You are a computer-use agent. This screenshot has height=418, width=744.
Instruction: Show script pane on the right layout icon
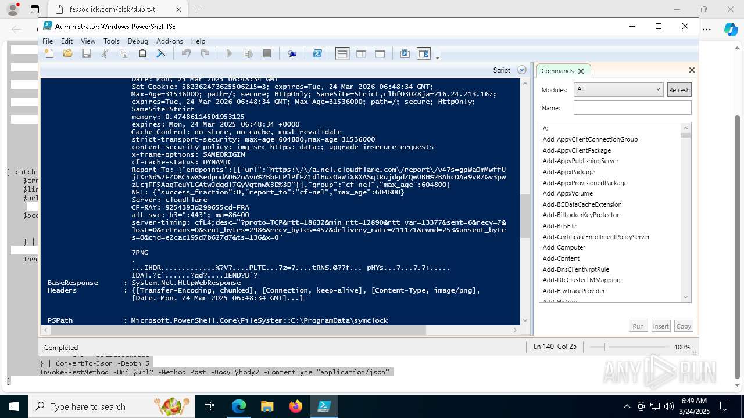(x=361, y=54)
